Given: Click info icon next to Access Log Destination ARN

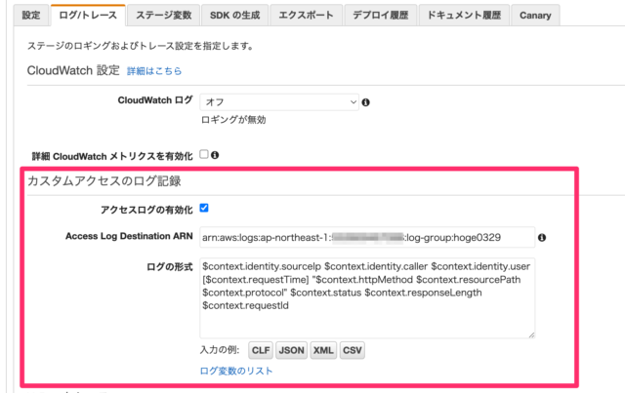Looking at the screenshot, I should 542,237.
